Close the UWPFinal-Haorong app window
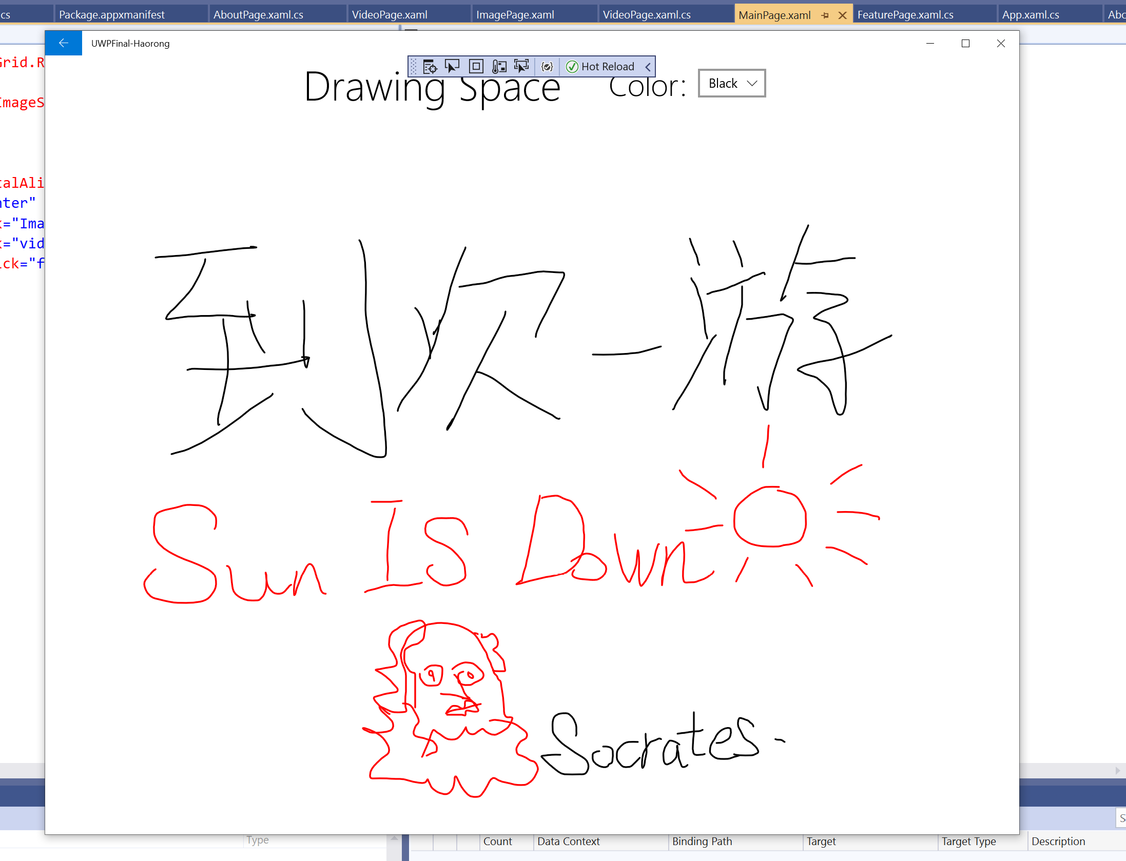Image resolution: width=1126 pixels, height=861 pixels. click(x=1001, y=44)
